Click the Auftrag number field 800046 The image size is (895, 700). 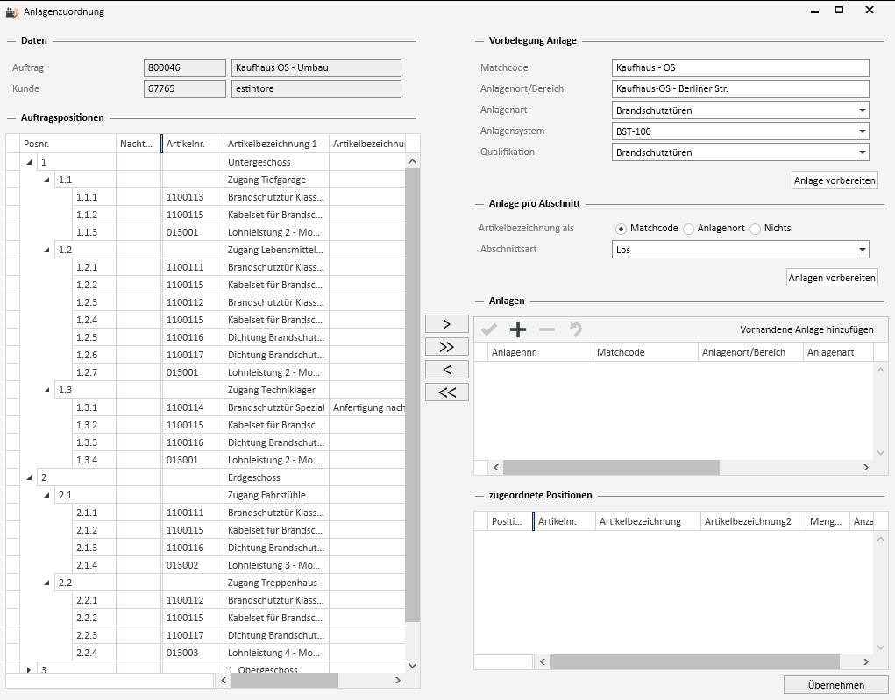click(184, 67)
